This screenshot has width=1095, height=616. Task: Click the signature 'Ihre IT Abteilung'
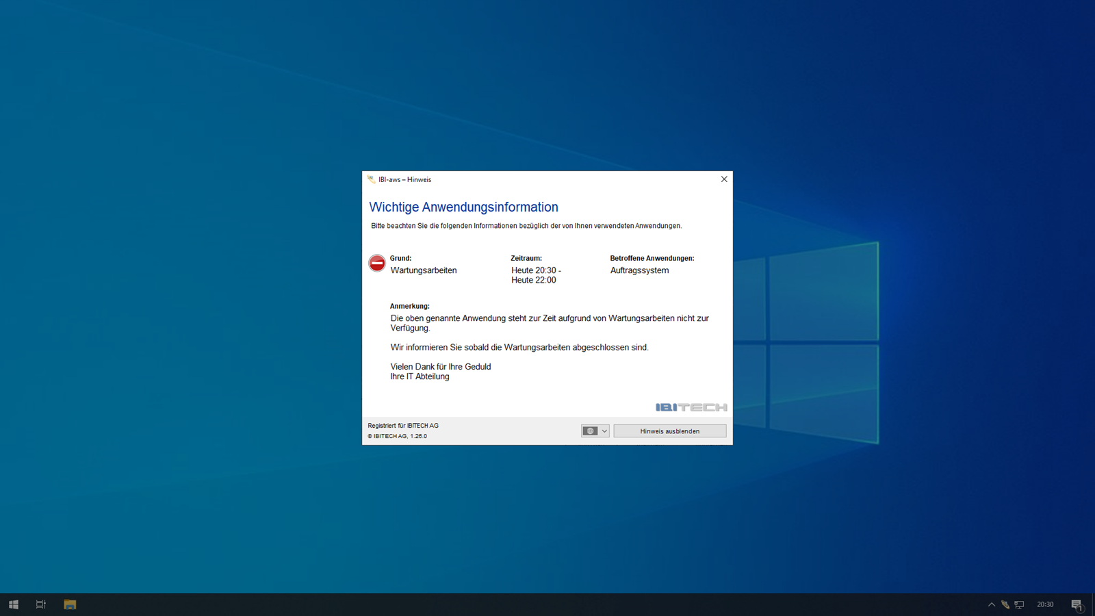(x=420, y=376)
